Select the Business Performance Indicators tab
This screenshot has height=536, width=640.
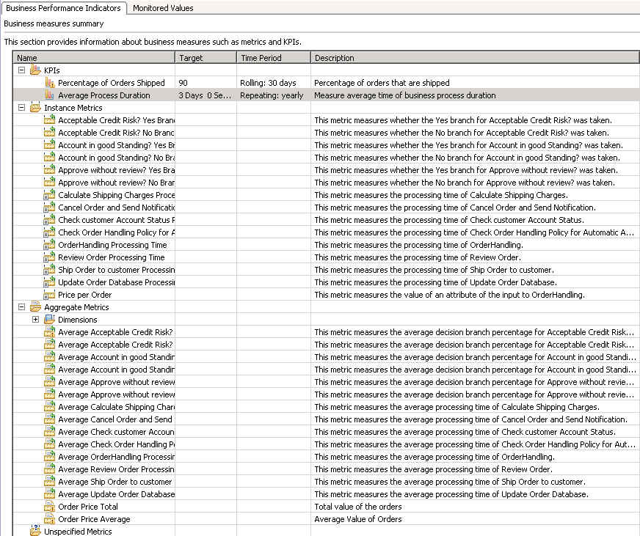[x=63, y=8]
